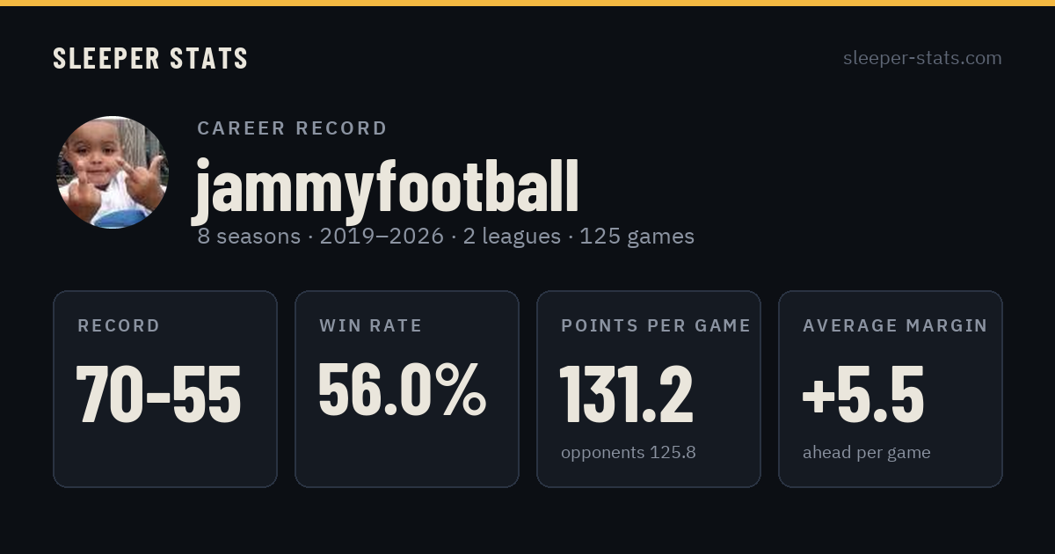Open the sleeper-stats.com link

point(922,58)
